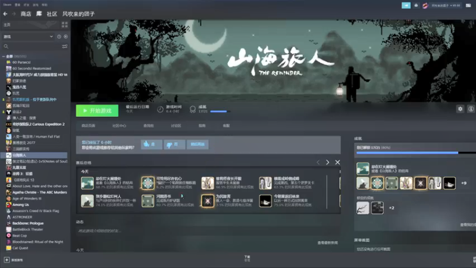Image resolution: width=476 pixels, height=268 pixels.
Task: Open the 讨论区 link
Action: (x=176, y=126)
